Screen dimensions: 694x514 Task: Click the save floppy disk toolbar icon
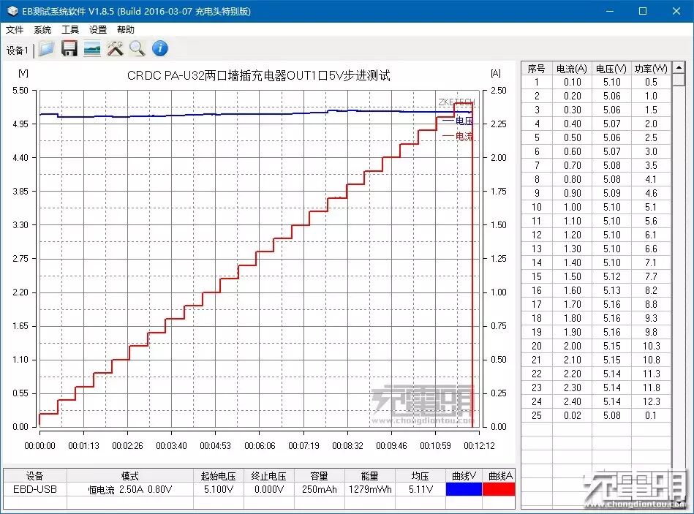pyautogui.click(x=69, y=49)
